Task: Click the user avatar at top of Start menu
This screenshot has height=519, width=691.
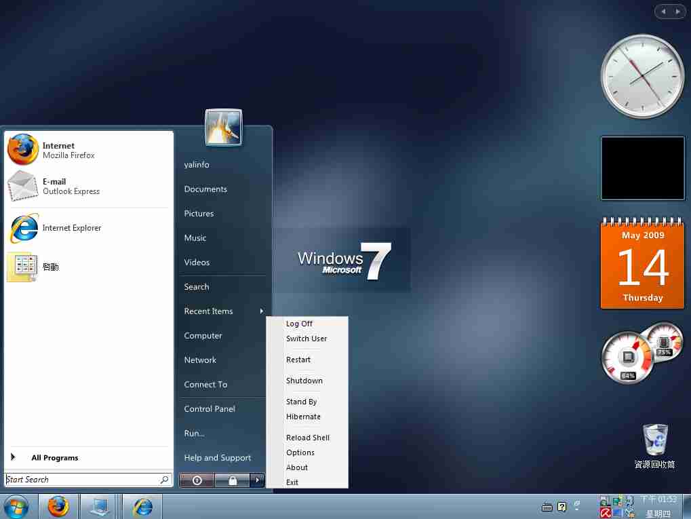Action: (x=223, y=128)
